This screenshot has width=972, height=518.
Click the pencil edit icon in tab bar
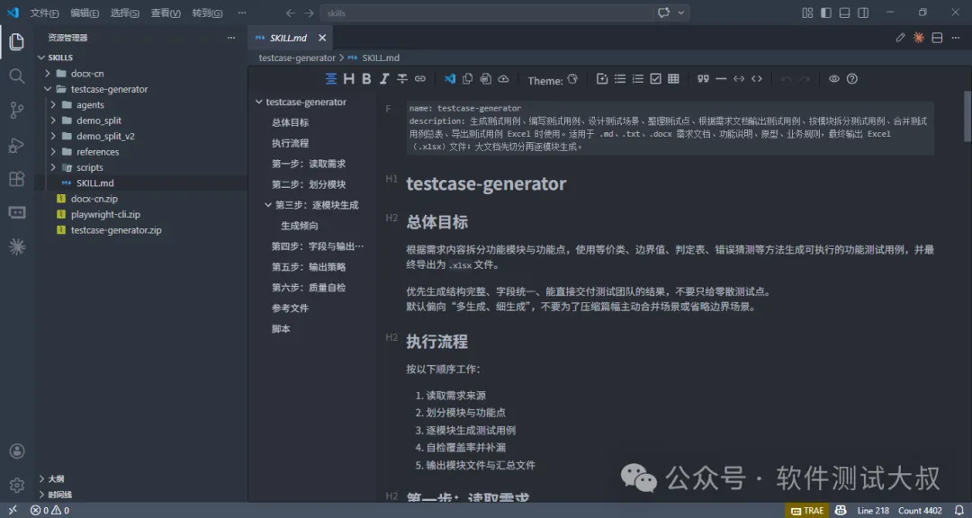[901, 38]
